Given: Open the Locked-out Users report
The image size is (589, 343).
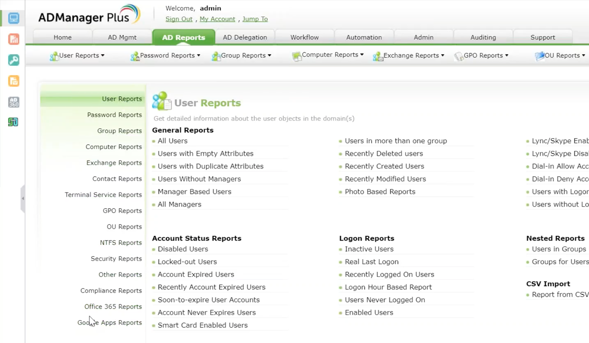Looking at the screenshot, I should click(x=187, y=262).
